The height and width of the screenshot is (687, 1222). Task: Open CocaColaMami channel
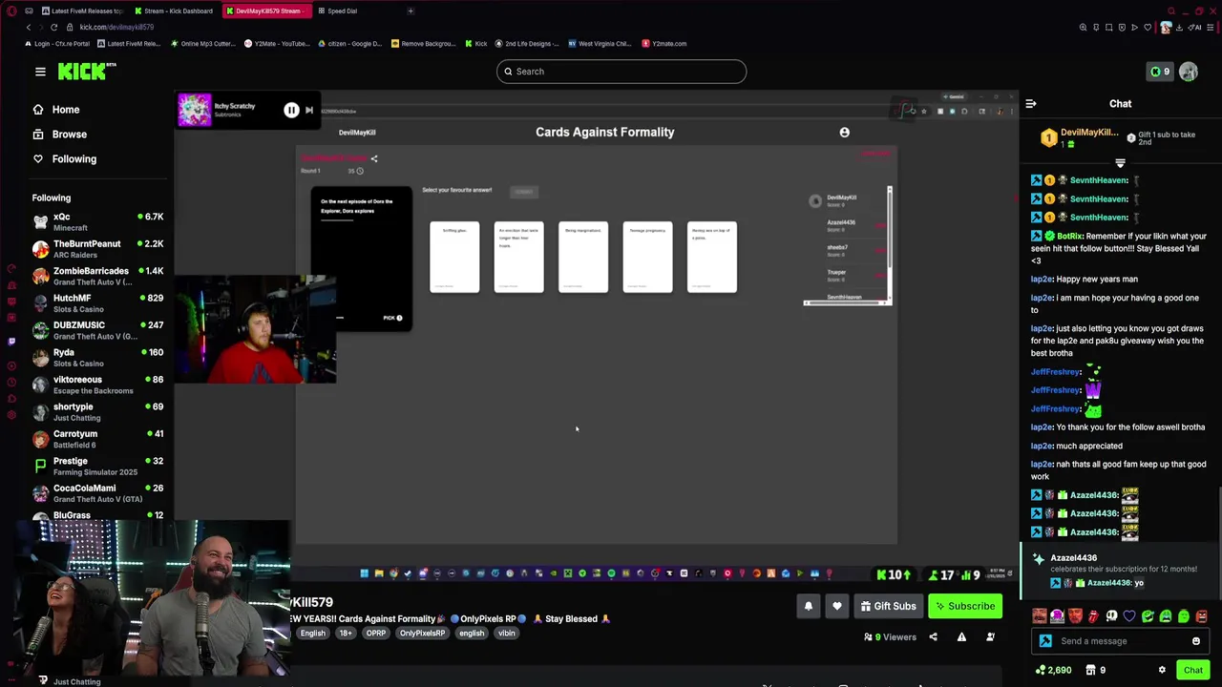pos(97,493)
